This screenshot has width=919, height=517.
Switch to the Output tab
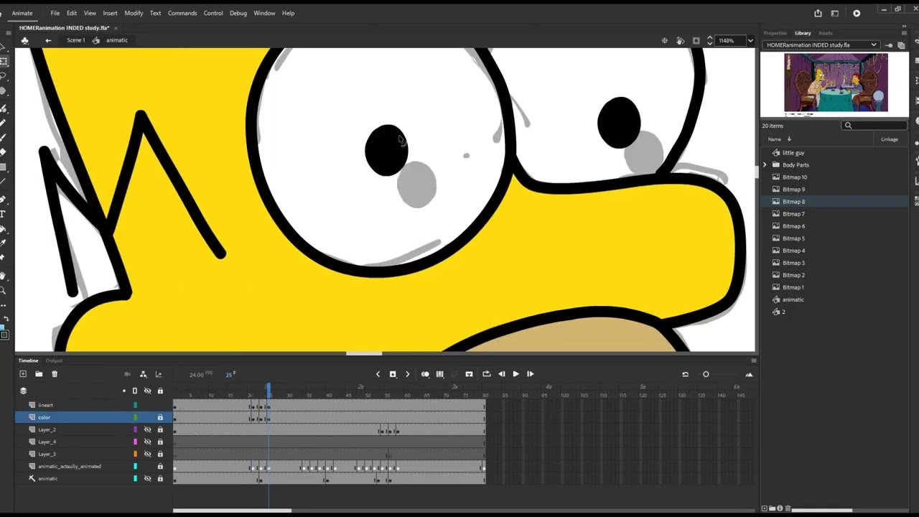pos(54,360)
